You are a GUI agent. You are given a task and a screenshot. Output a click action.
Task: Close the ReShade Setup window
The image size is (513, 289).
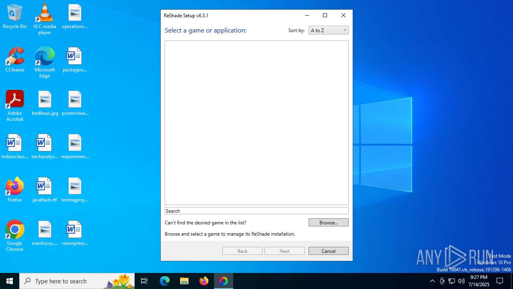coord(343,16)
